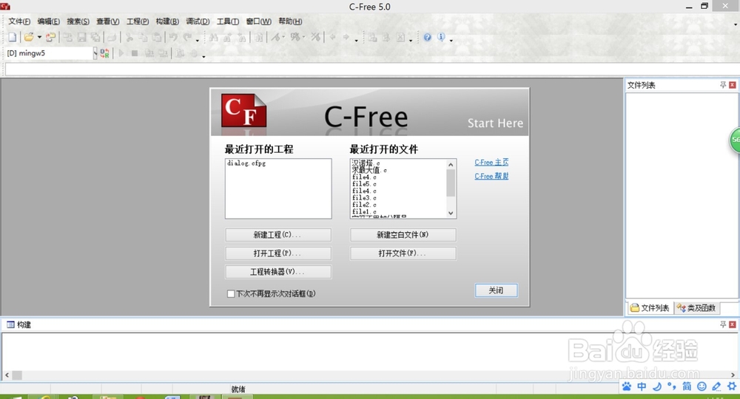Click the red-green build configuration icon
Screen dimensions: 740x399
tap(105, 53)
